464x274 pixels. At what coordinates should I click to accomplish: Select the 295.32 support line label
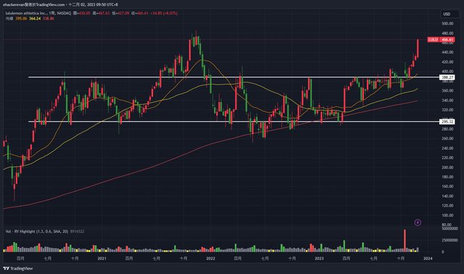(x=447, y=121)
